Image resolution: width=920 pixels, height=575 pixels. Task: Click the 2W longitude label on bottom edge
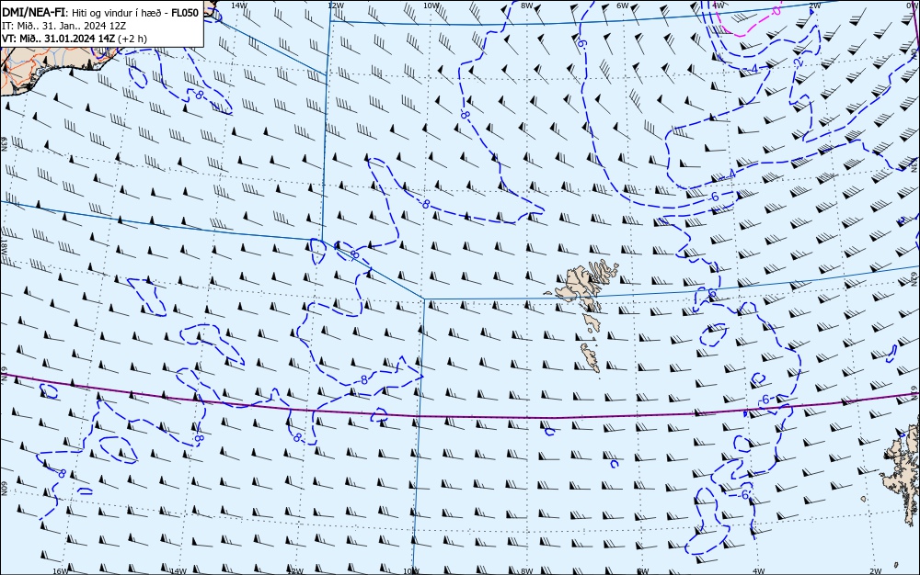pyautogui.click(x=876, y=571)
